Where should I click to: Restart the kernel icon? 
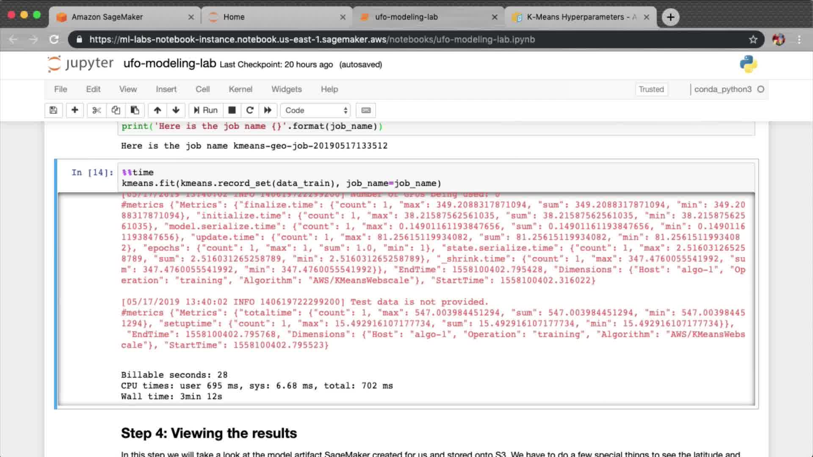point(250,110)
